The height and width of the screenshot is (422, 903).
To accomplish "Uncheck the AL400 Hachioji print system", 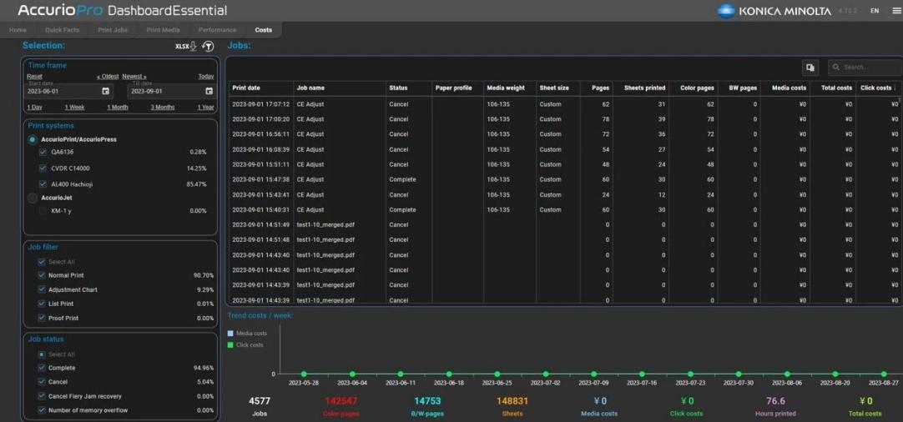I will pos(43,184).
